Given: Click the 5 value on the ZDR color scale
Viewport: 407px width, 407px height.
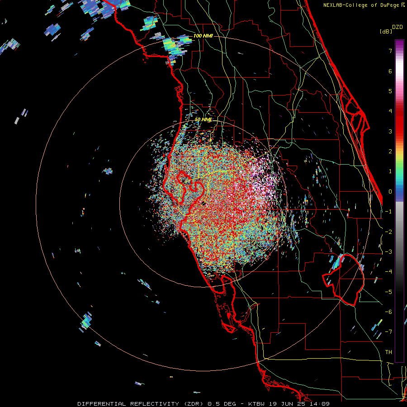Looking at the screenshot, I should [390, 91].
